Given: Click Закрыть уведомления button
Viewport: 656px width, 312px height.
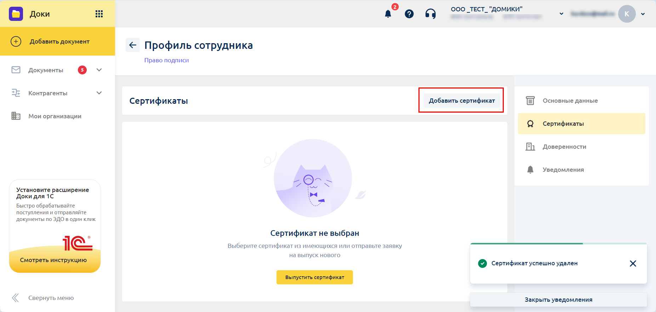Looking at the screenshot, I should click(558, 300).
